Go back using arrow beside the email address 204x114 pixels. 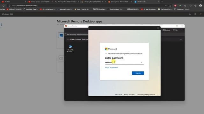click(106, 54)
